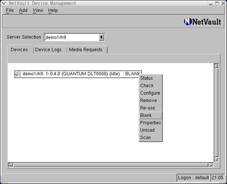Viewport: 227px width, 184px height.
Task: Maximize the NetVault Device Management window
Action: click(x=217, y=3)
